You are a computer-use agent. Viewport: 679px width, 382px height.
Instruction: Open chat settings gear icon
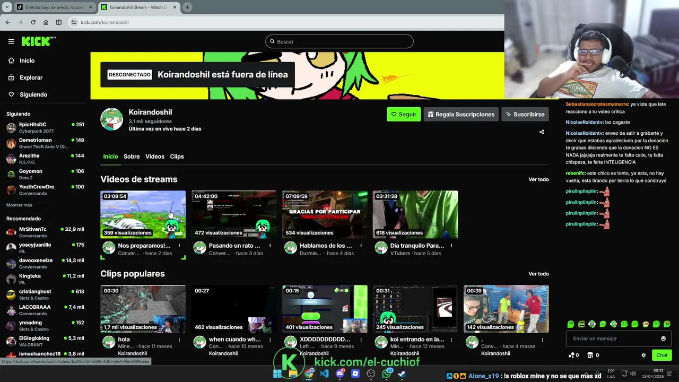pos(643,355)
